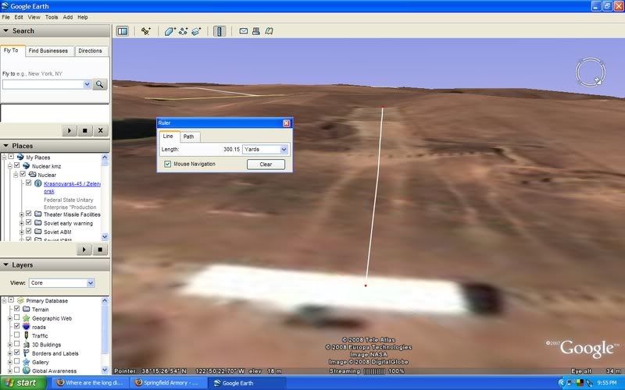Enable the 3D Buildings checkbox

click(x=16, y=343)
